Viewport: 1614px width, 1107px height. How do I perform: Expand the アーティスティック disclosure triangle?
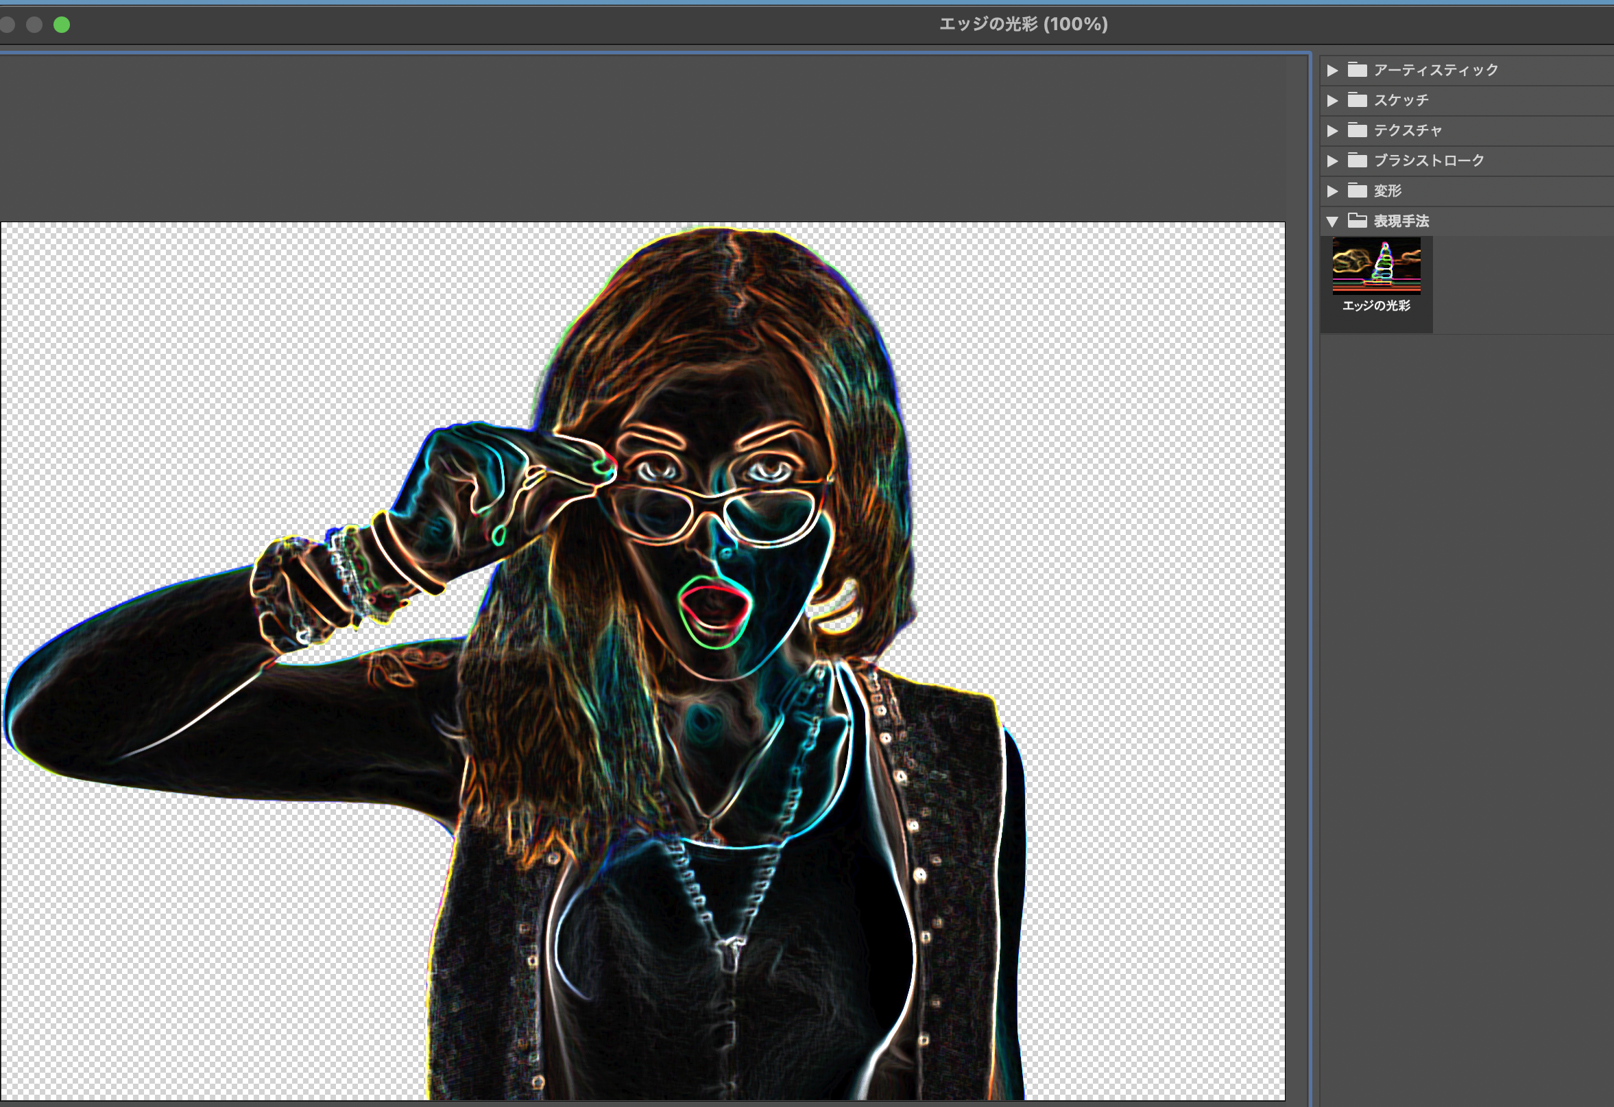click(1332, 70)
